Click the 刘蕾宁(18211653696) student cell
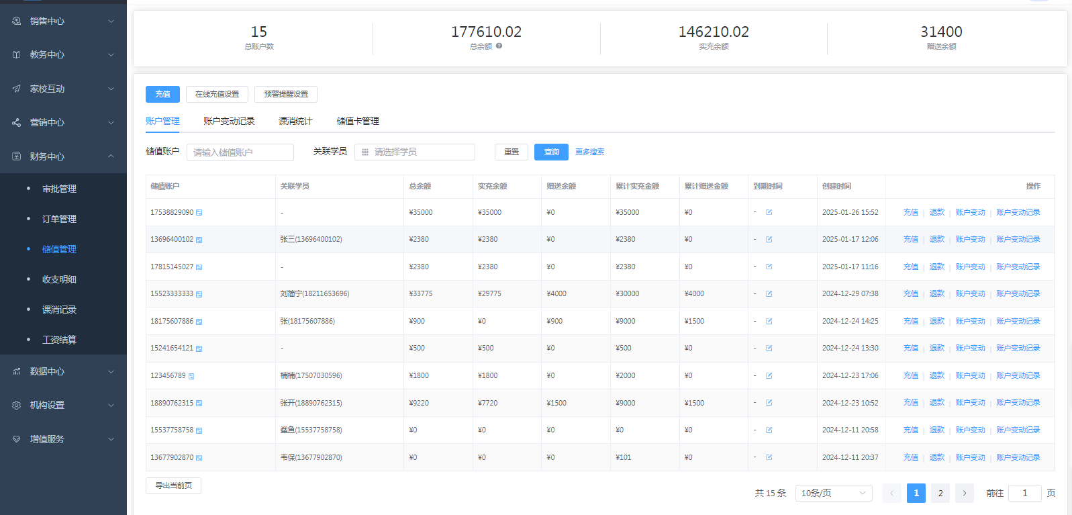This screenshot has width=1072, height=515. pyautogui.click(x=315, y=293)
